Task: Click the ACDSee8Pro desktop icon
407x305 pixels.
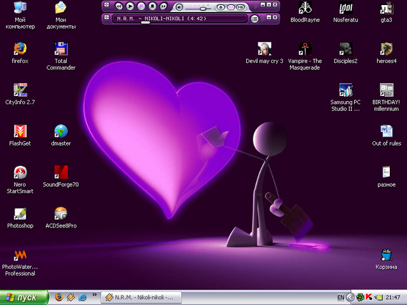Action: [61, 218]
